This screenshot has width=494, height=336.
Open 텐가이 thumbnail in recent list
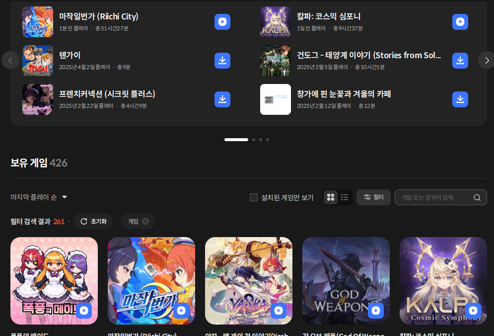click(38, 61)
